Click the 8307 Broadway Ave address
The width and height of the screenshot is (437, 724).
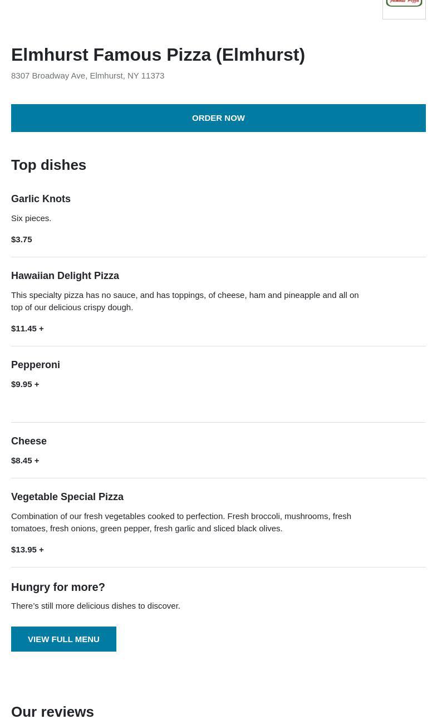(x=87, y=75)
